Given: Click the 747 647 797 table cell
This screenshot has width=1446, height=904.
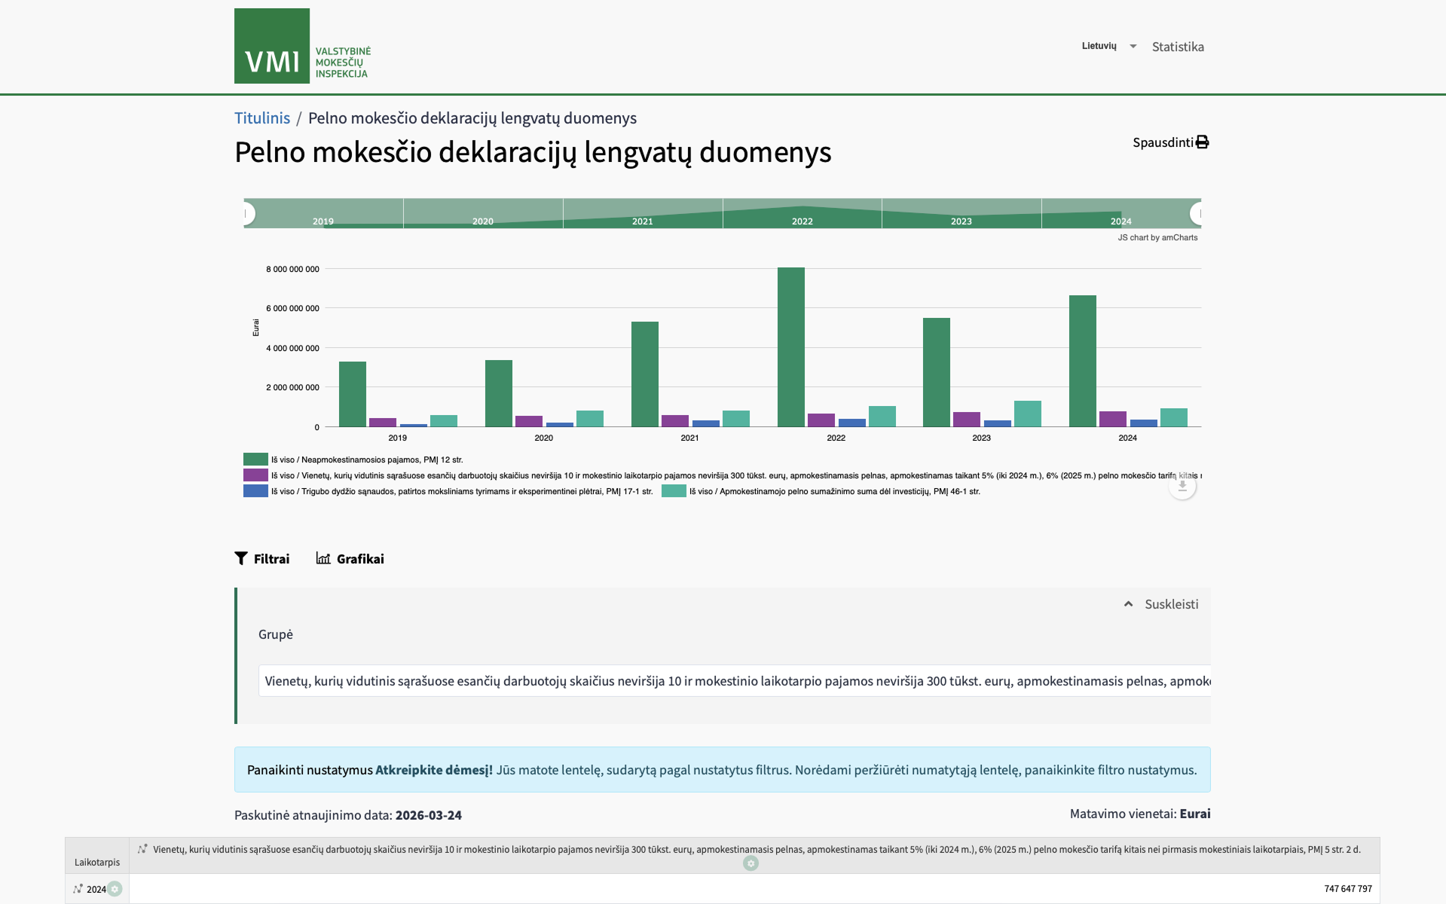Looking at the screenshot, I should tap(754, 889).
